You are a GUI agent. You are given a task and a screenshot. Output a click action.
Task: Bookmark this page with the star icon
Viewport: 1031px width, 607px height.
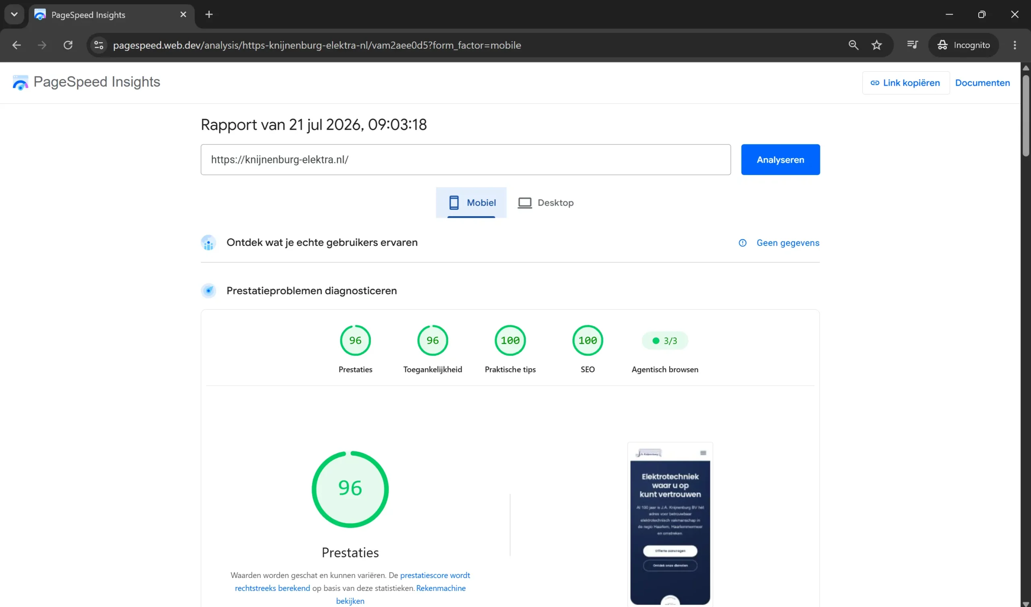coord(876,45)
